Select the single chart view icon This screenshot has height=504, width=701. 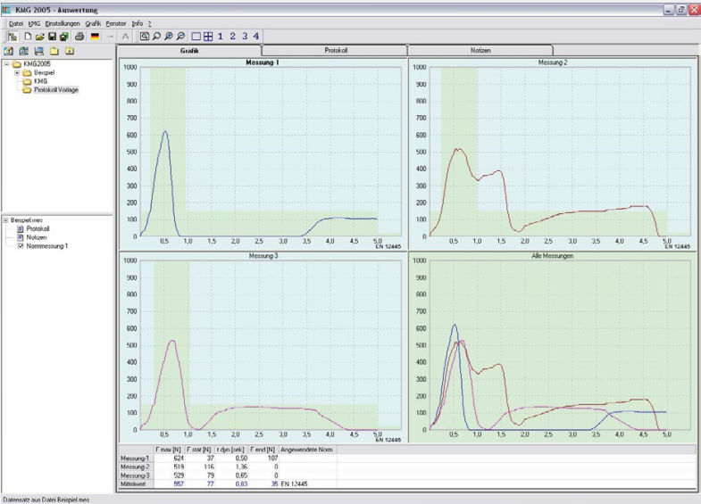tap(196, 37)
